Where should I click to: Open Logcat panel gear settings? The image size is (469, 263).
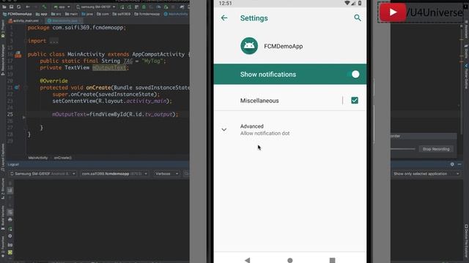click(x=452, y=164)
